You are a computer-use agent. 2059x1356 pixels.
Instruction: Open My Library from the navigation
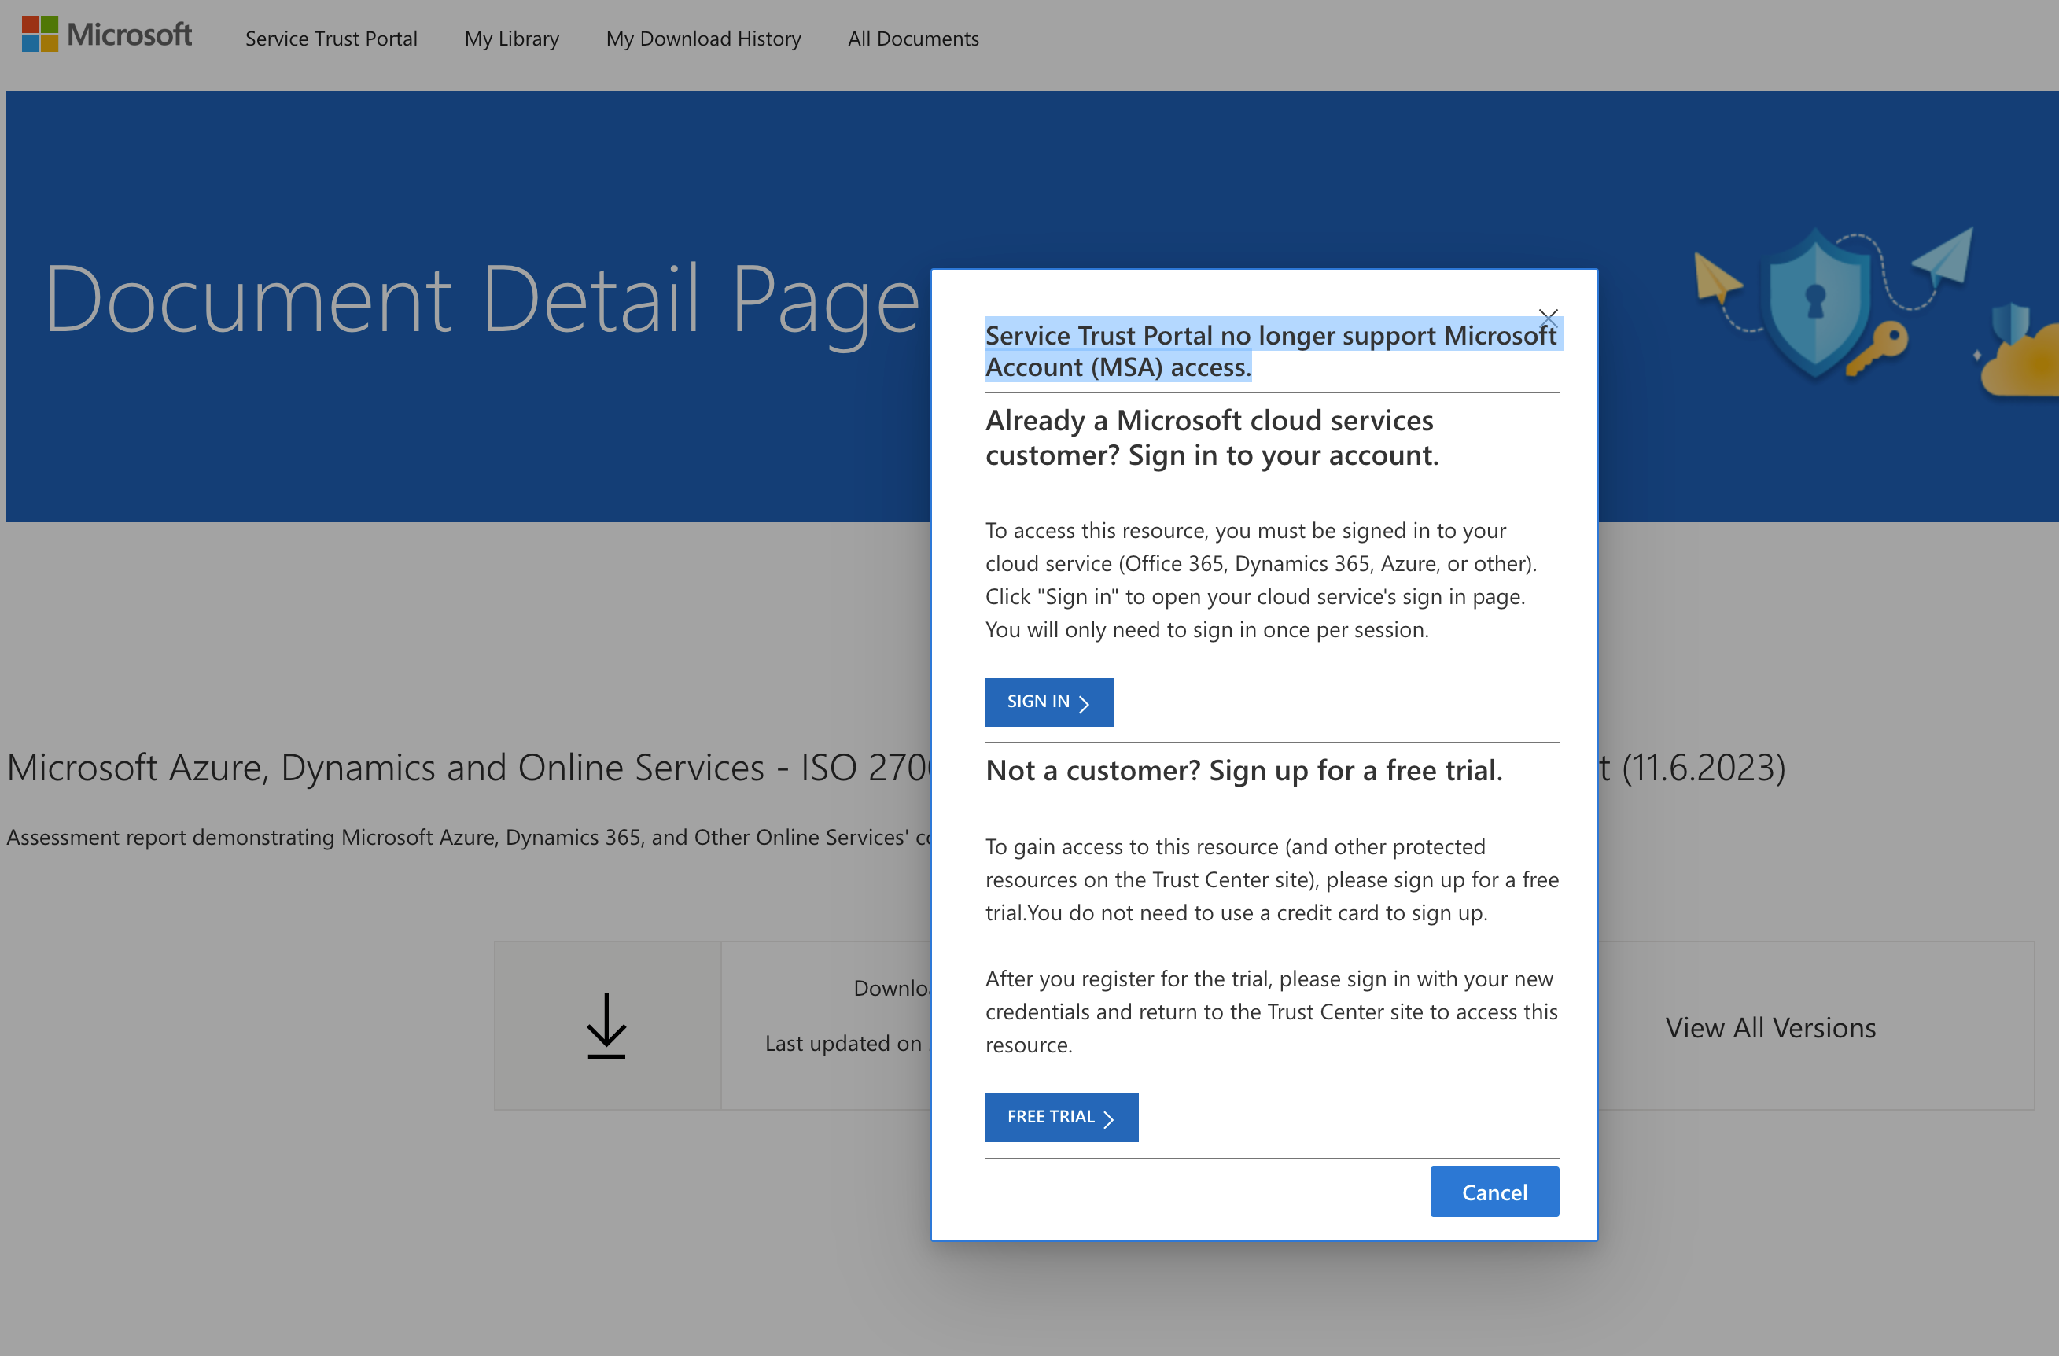[511, 38]
